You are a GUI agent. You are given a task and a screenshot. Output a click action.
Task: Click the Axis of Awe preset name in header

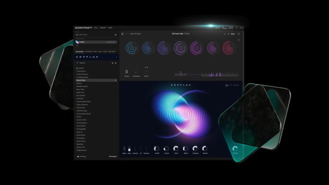135,34
